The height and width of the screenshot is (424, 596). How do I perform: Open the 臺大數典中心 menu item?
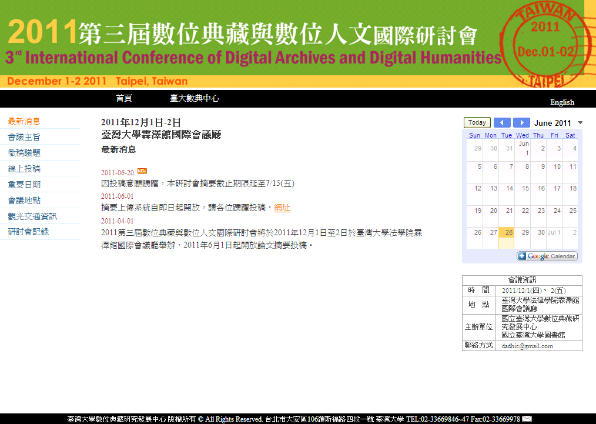point(195,98)
